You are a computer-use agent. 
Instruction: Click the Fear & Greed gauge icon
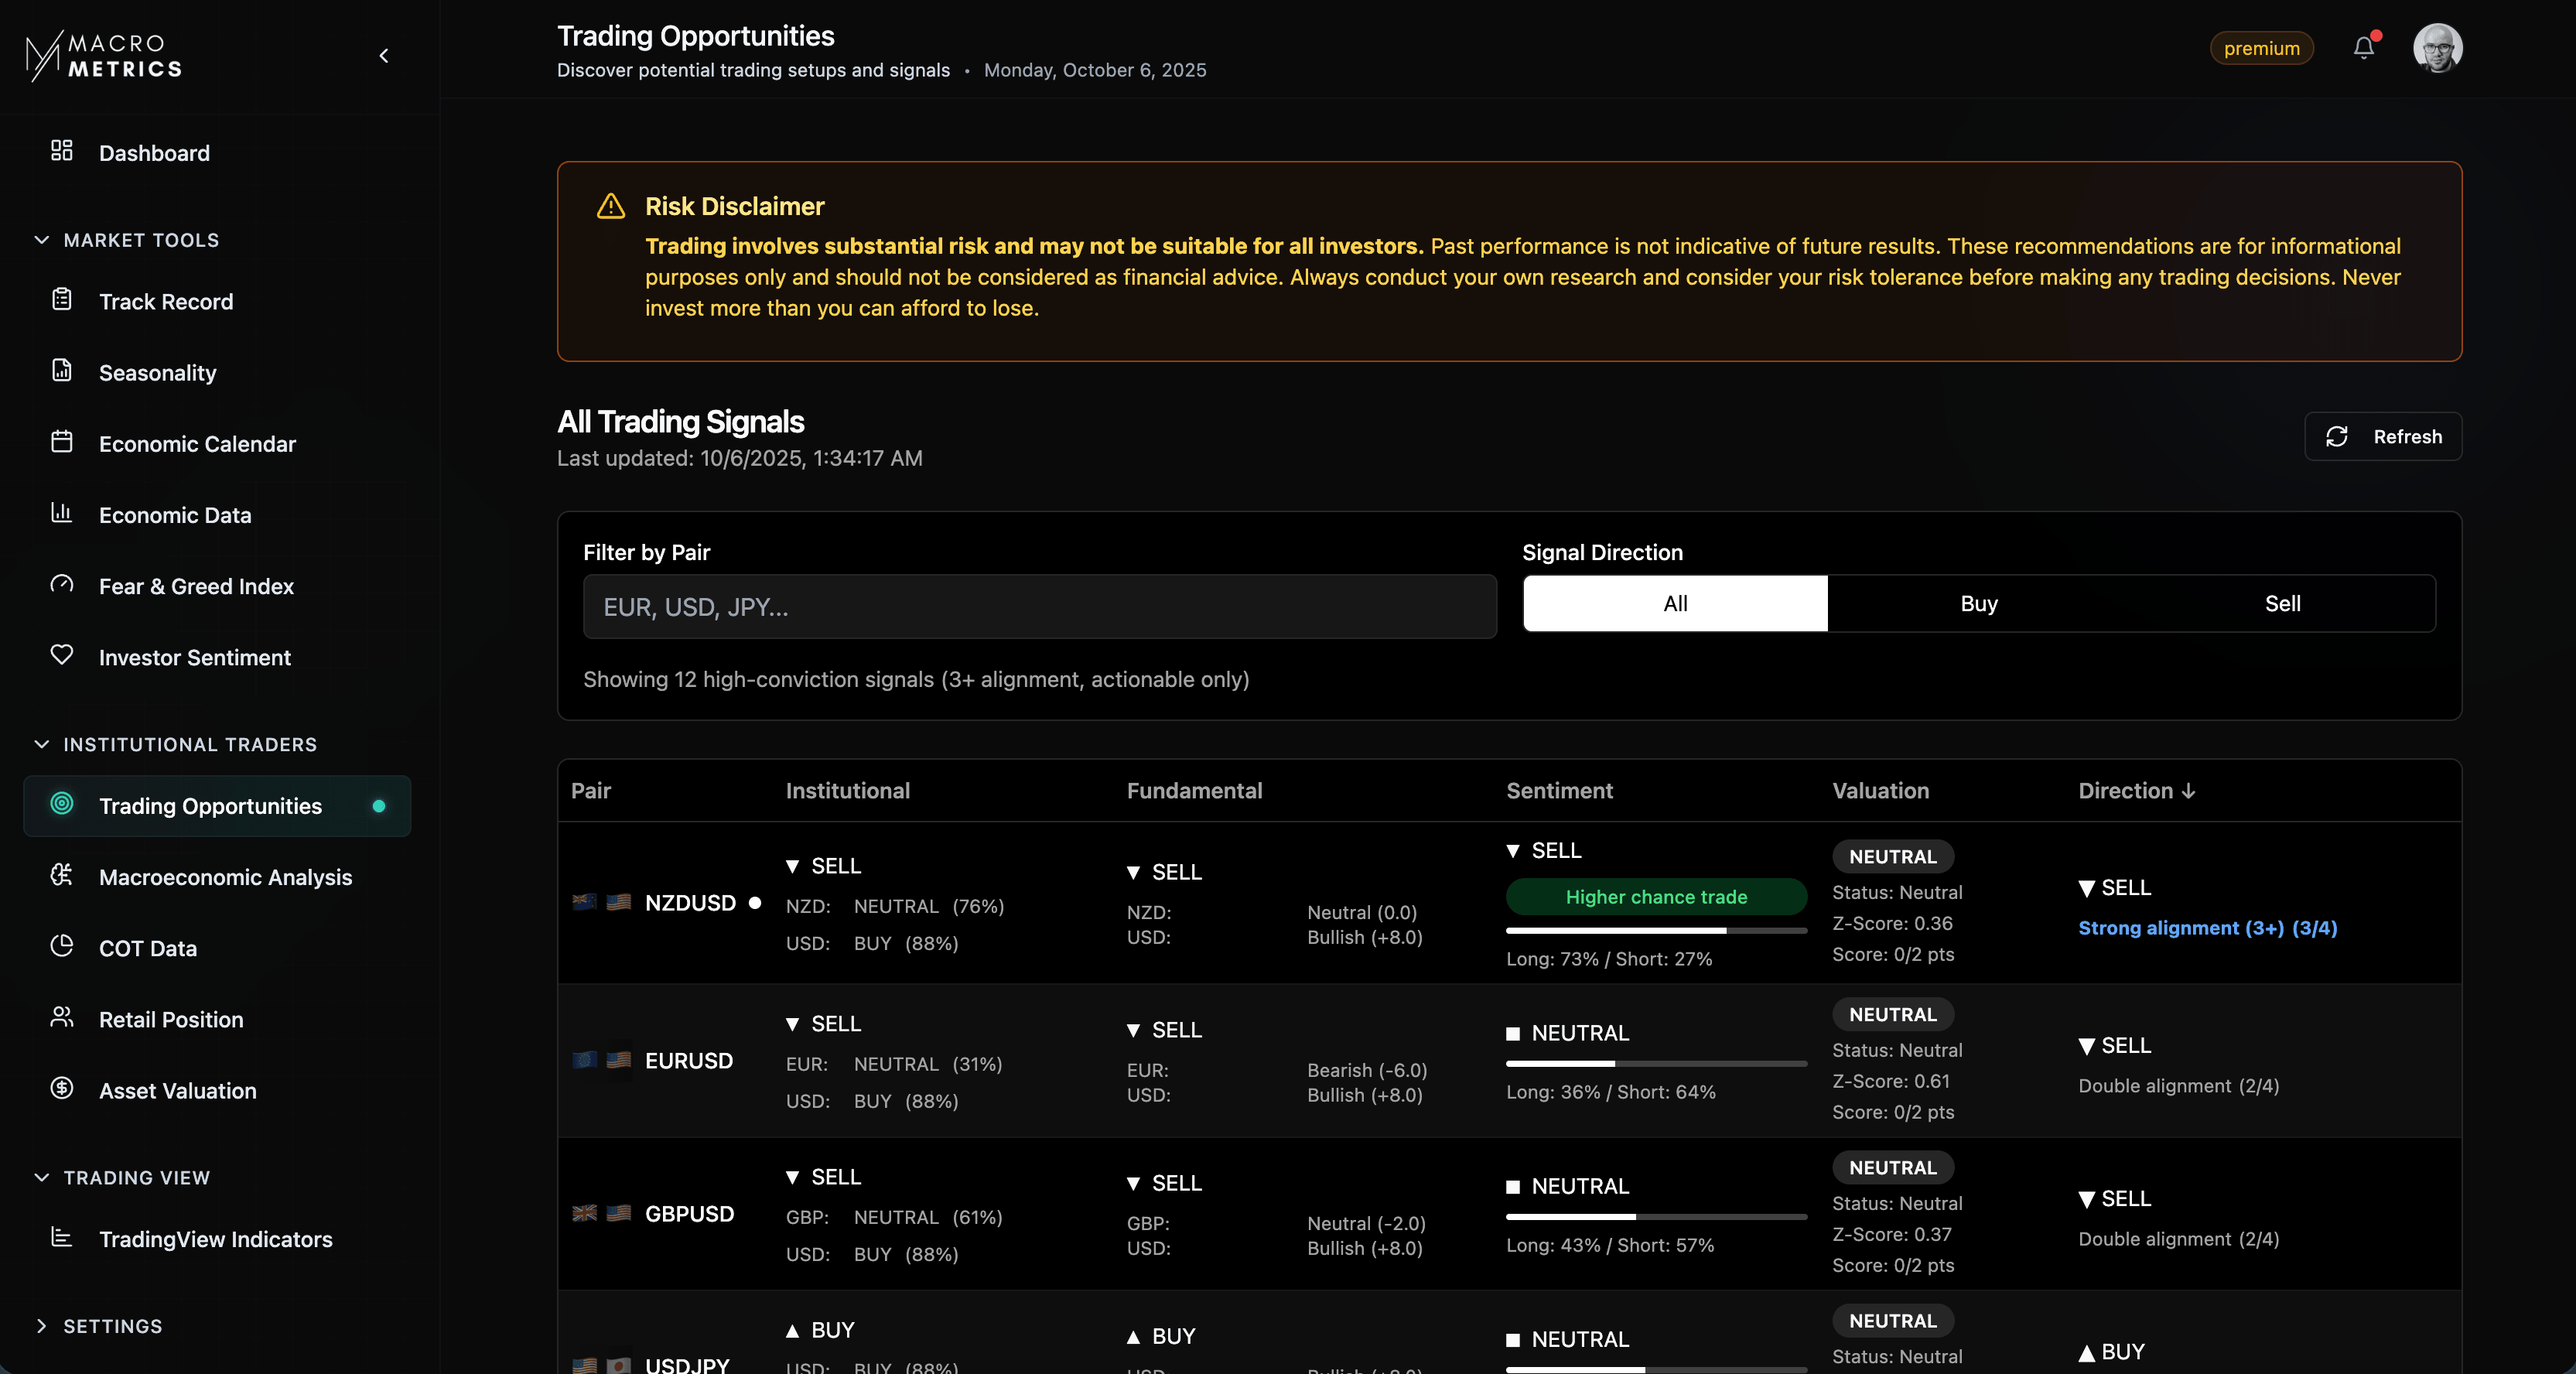coord(62,585)
